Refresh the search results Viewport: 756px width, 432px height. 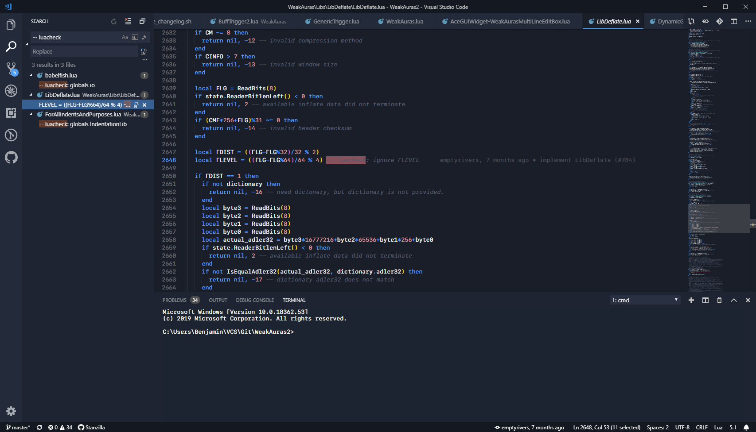(114, 21)
